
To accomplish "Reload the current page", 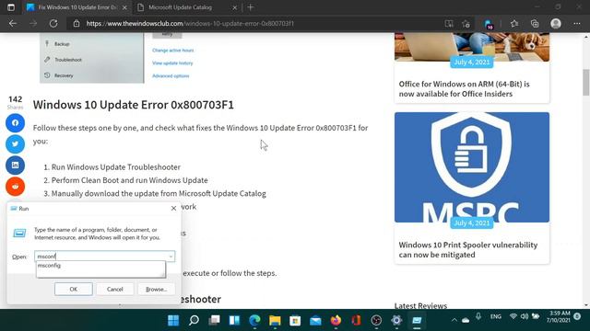I will pos(53,23).
